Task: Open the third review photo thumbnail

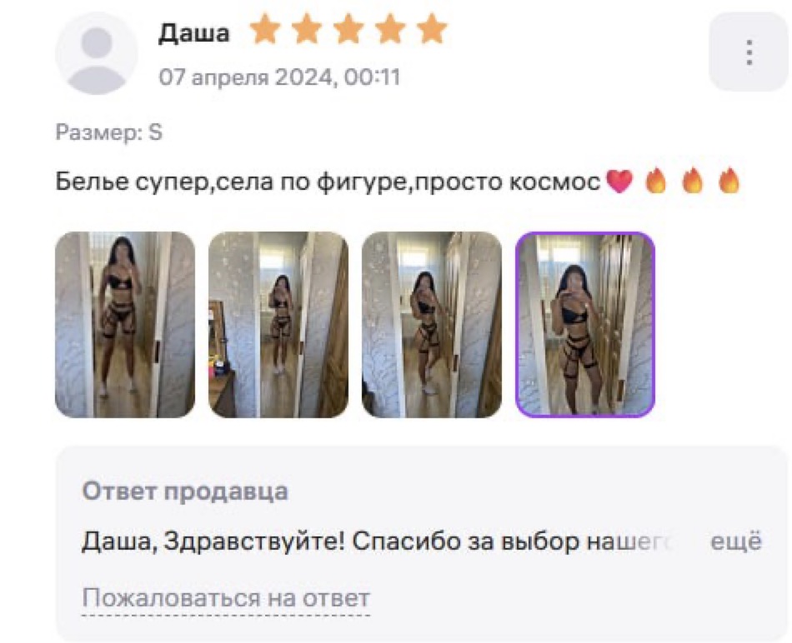Action: point(432,325)
